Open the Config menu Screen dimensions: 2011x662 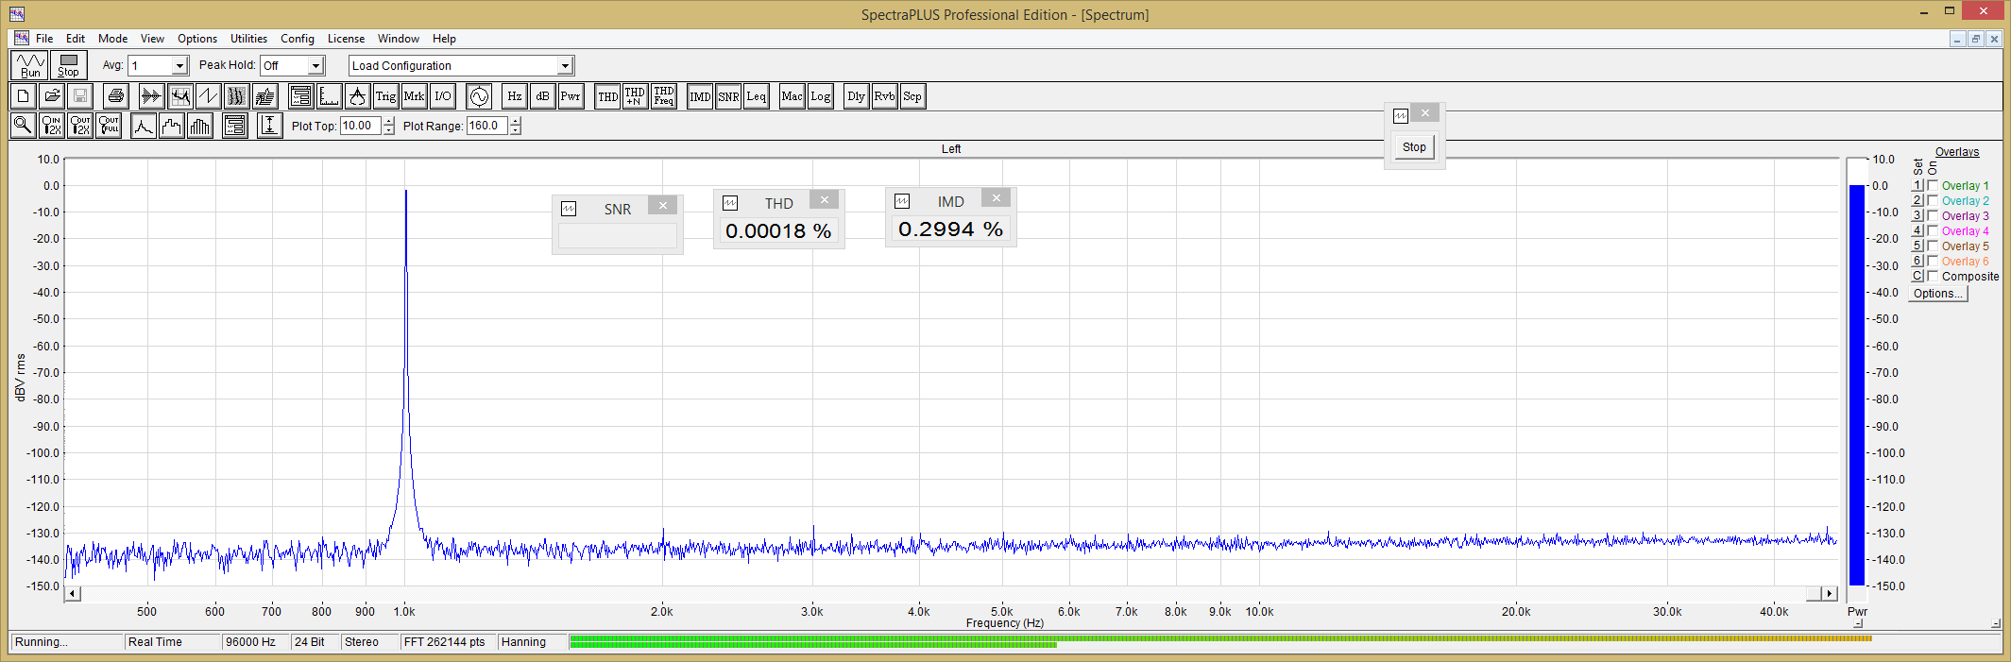coord(297,39)
